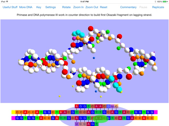Tap the 11:47 PM clock

click(x=84, y=2)
